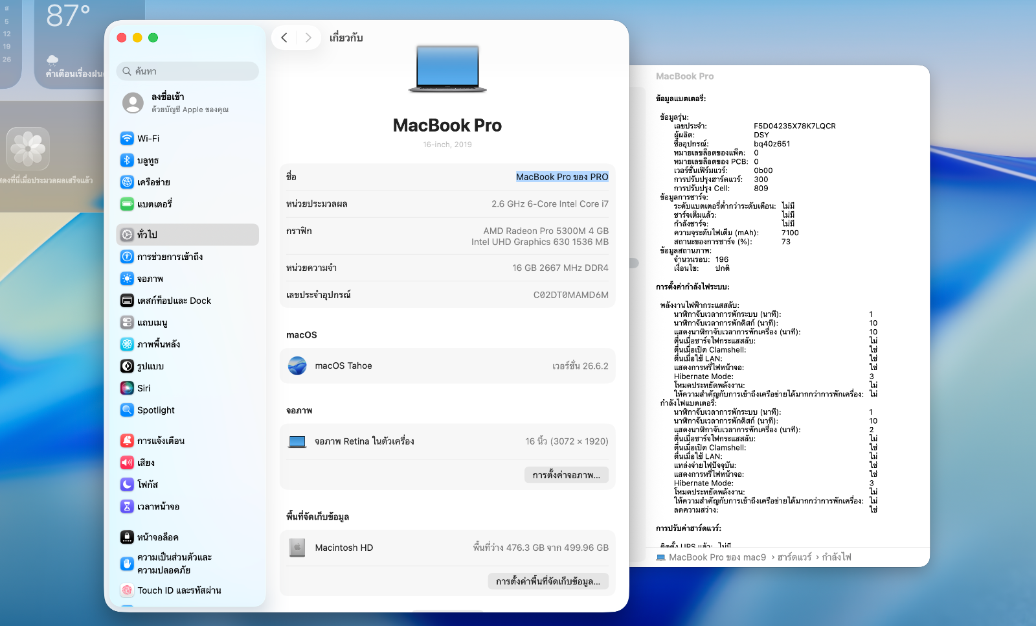Edit the computer name MacBook Pro ของ PRO
The image size is (1036, 626).
pyautogui.click(x=562, y=177)
